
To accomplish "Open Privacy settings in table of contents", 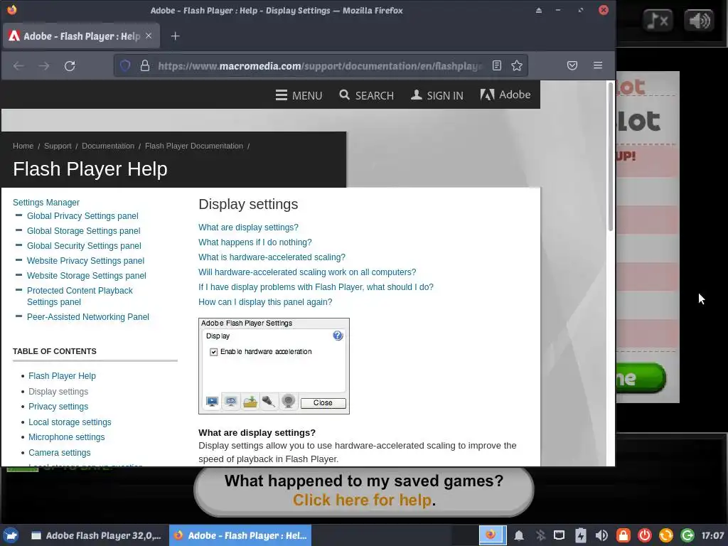I will tap(58, 407).
